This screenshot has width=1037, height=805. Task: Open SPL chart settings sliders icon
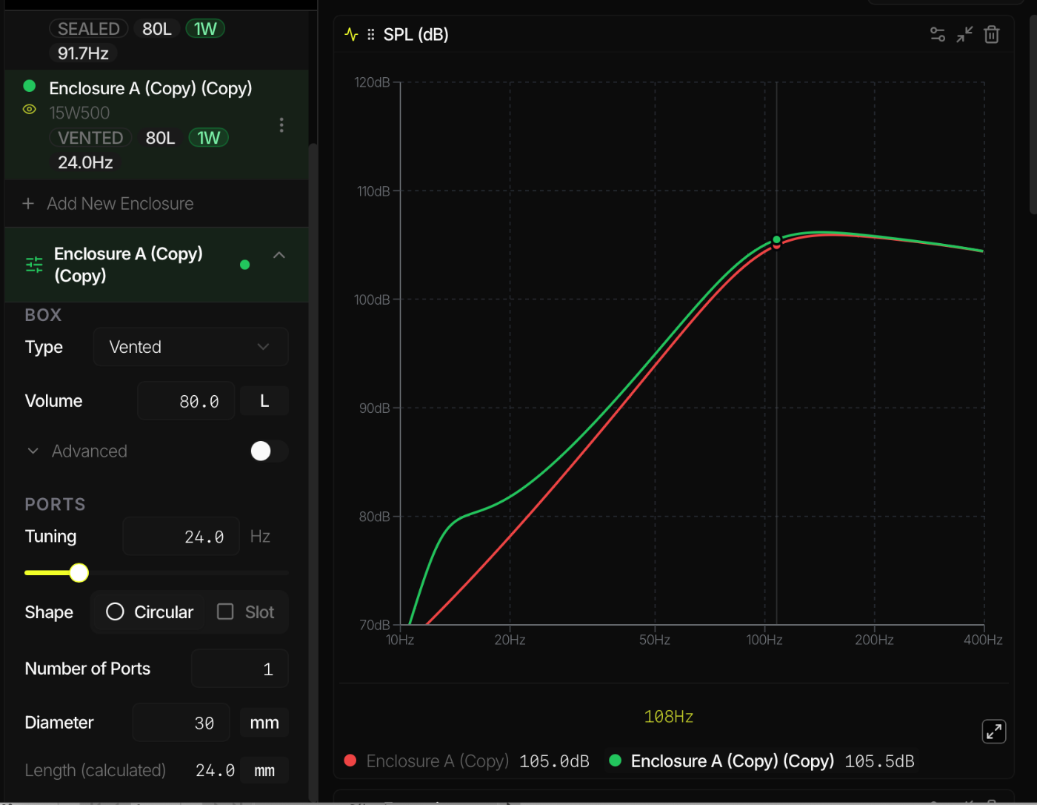point(937,34)
